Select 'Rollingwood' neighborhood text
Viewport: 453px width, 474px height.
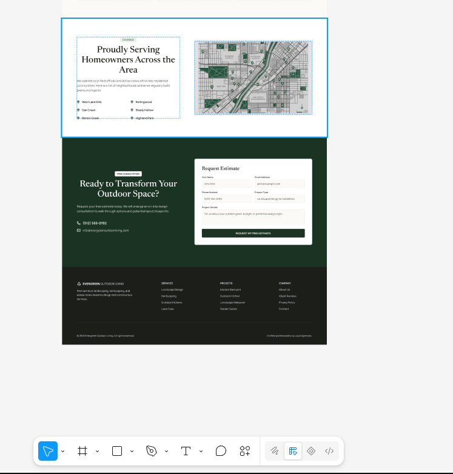click(144, 102)
